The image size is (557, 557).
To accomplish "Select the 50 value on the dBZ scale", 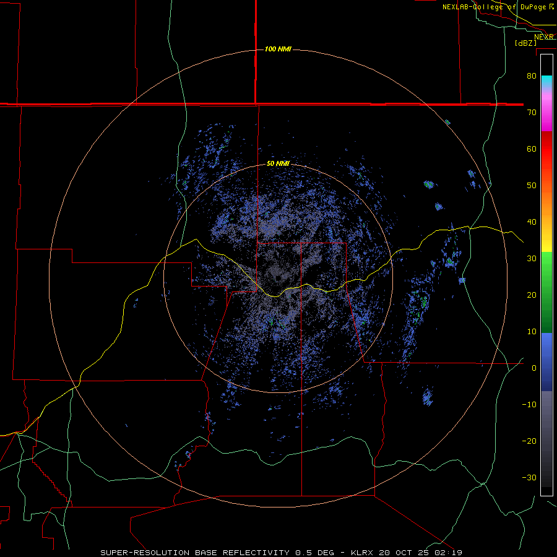I will click(x=532, y=186).
